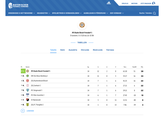Screen dimensions: 163x120
Task: Click the points value 19
Action: (142, 95)
